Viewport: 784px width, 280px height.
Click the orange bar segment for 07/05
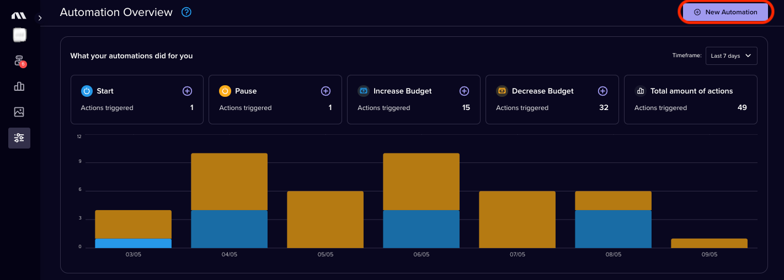[x=518, y=219]
